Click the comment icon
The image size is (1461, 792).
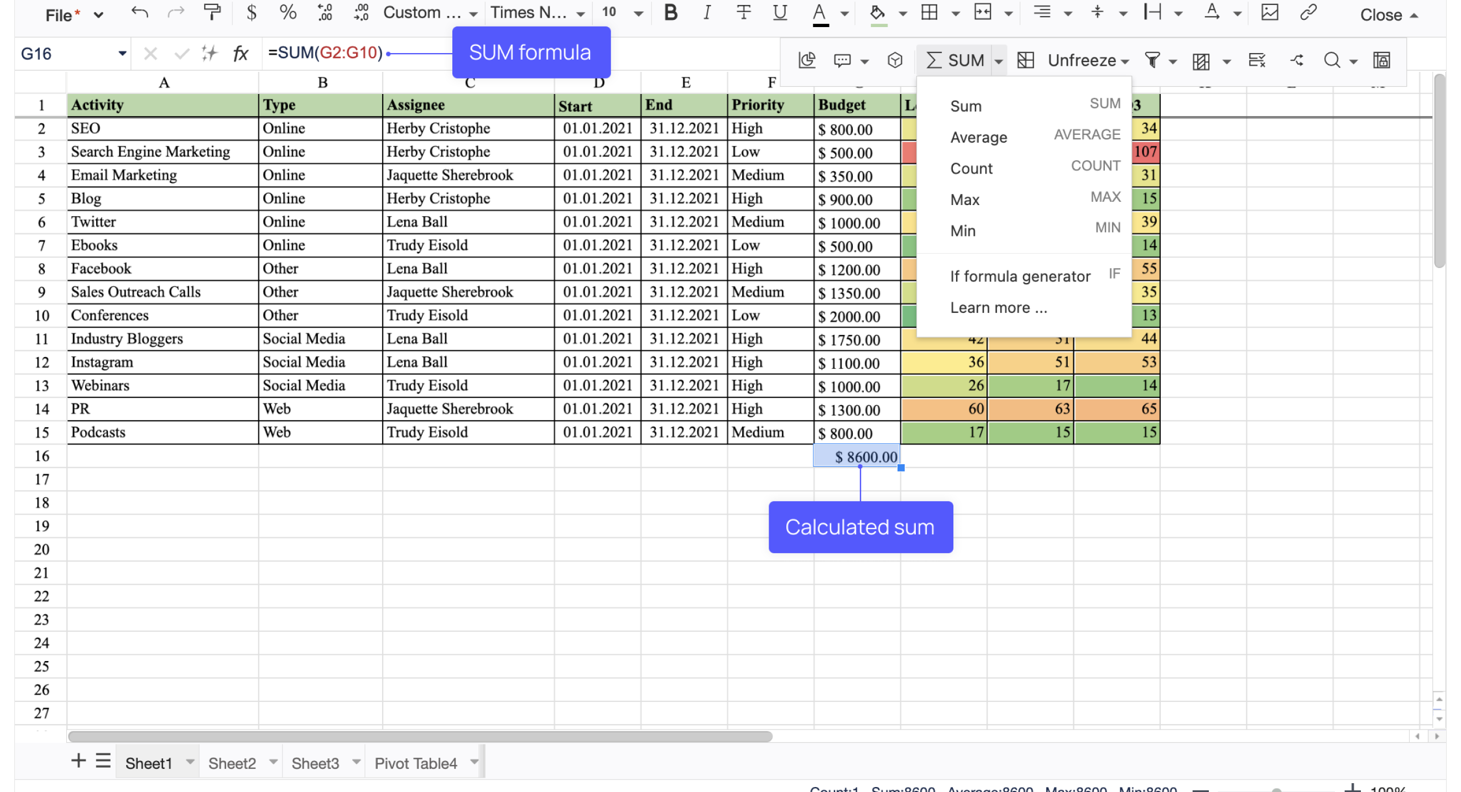[x=842, y=60]
